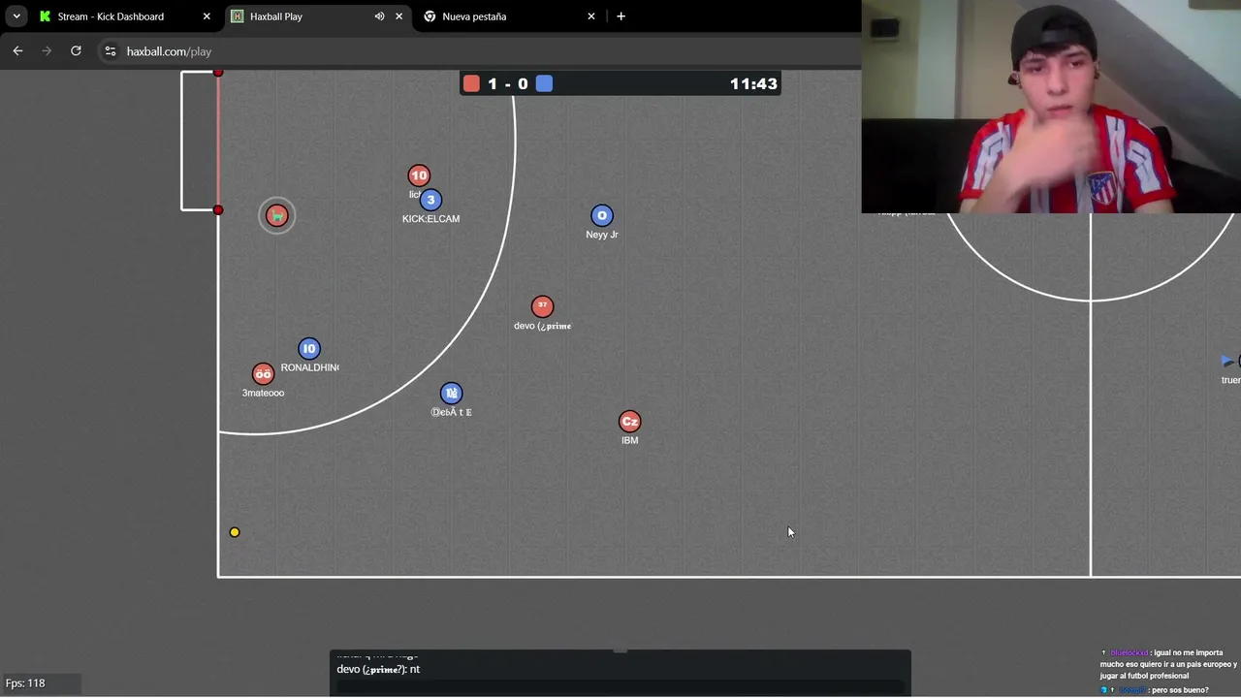Click the Haxball favicon on second tab
The width and height of the screenshot is (1241, 698).
(237, 16)
